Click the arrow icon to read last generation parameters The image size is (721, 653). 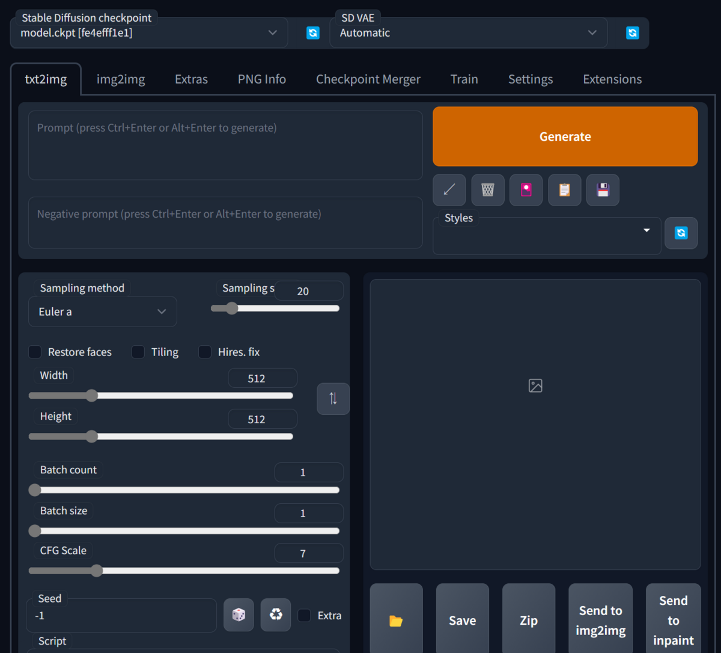pyautogui.click(x=449, y=190)
